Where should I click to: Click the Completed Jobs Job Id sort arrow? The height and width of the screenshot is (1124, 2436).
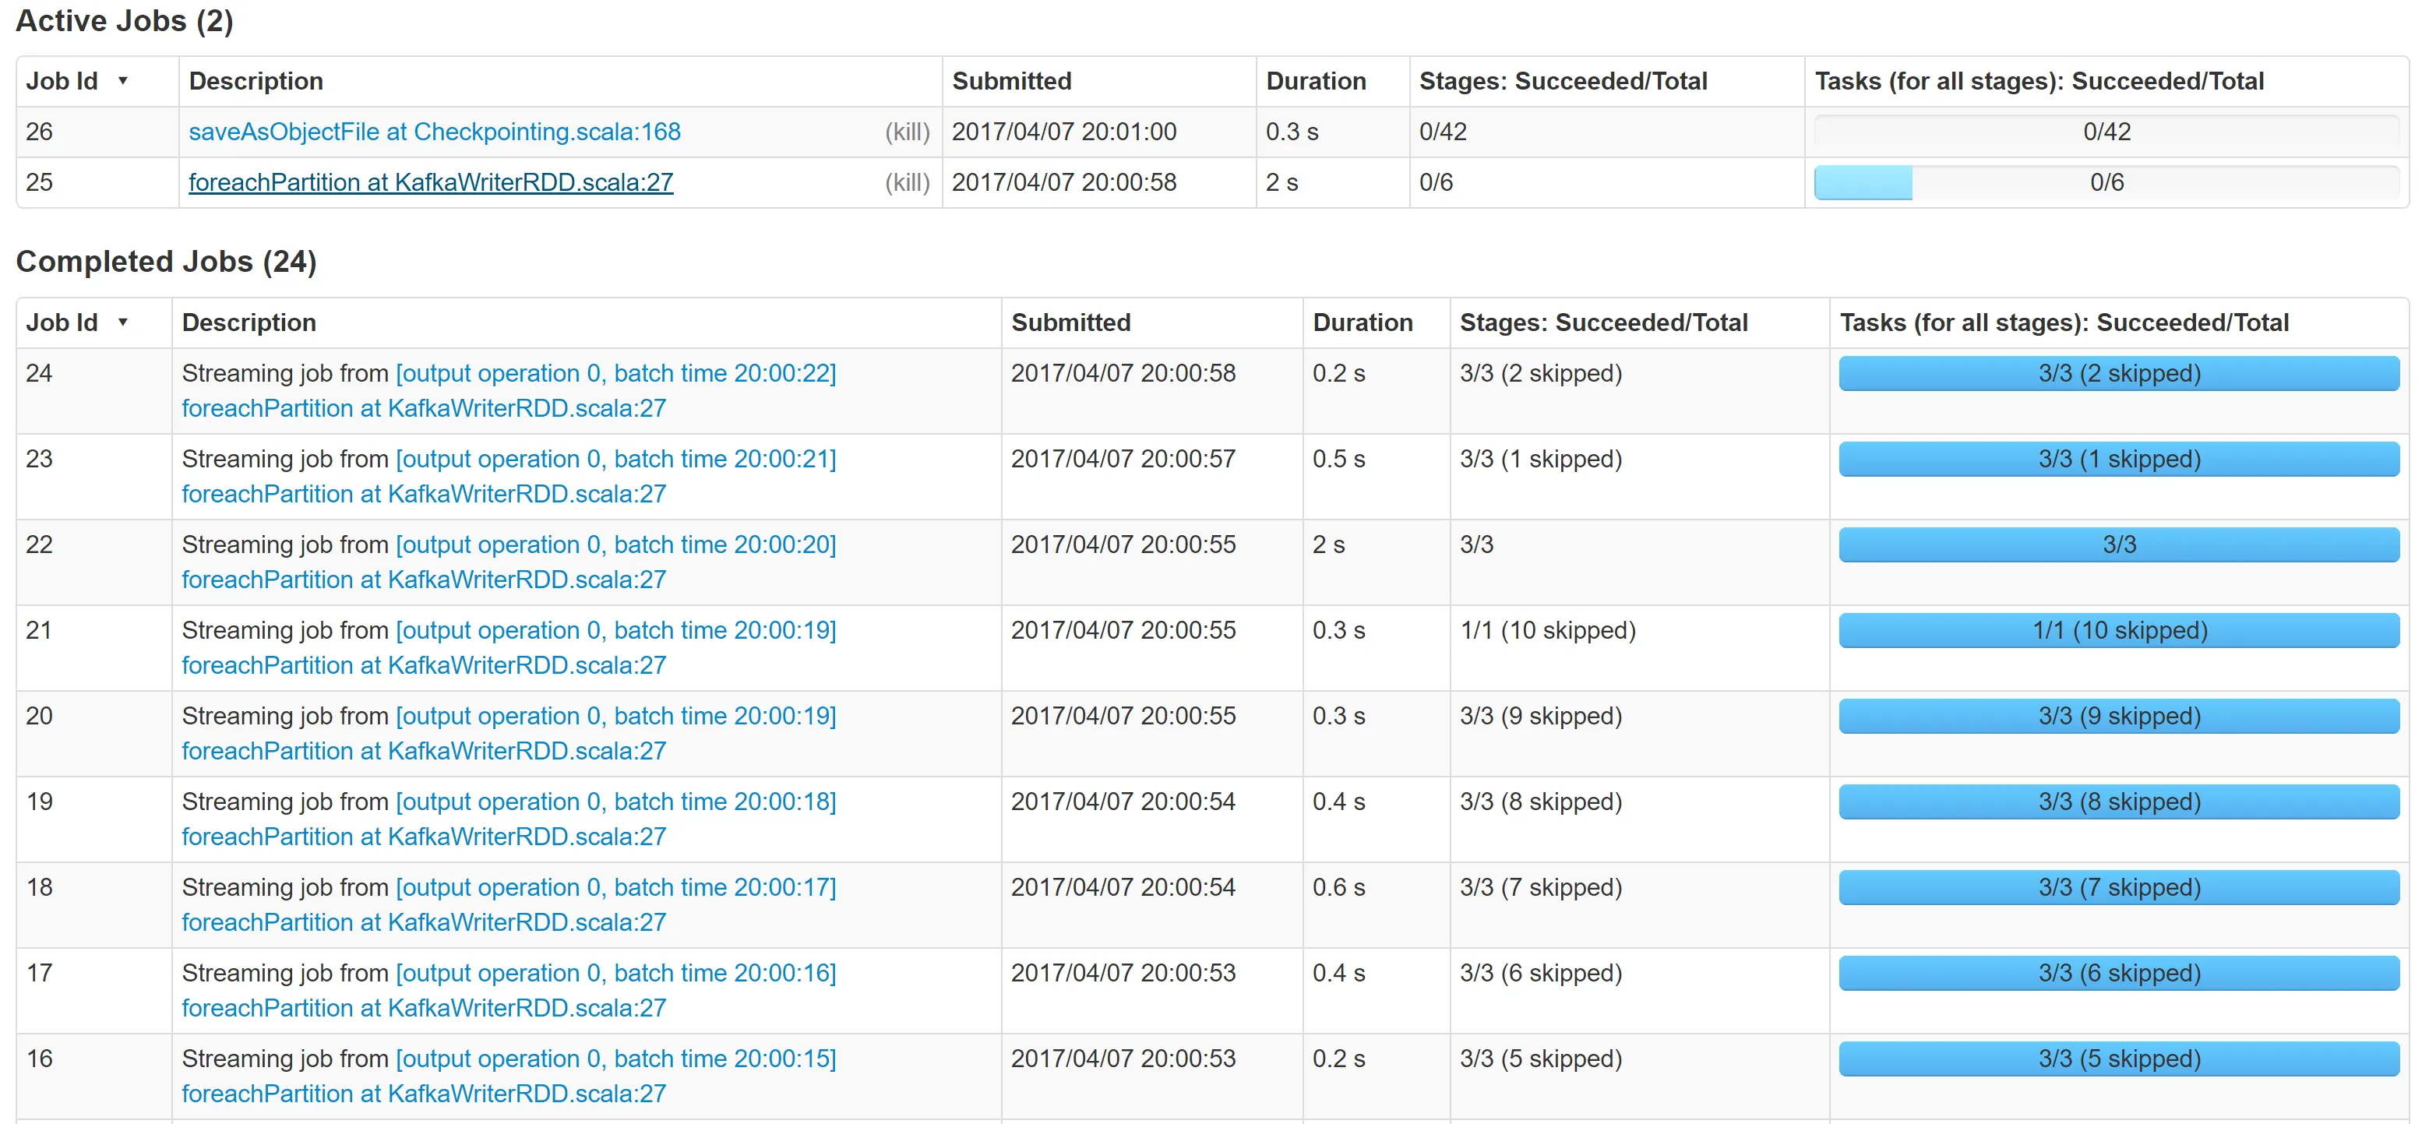tap(122, 322)
